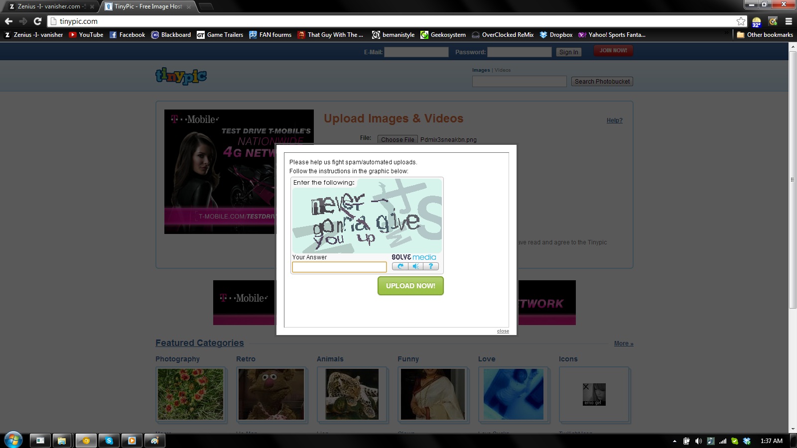Launch Windows Media Player taskbar icon

132,441
